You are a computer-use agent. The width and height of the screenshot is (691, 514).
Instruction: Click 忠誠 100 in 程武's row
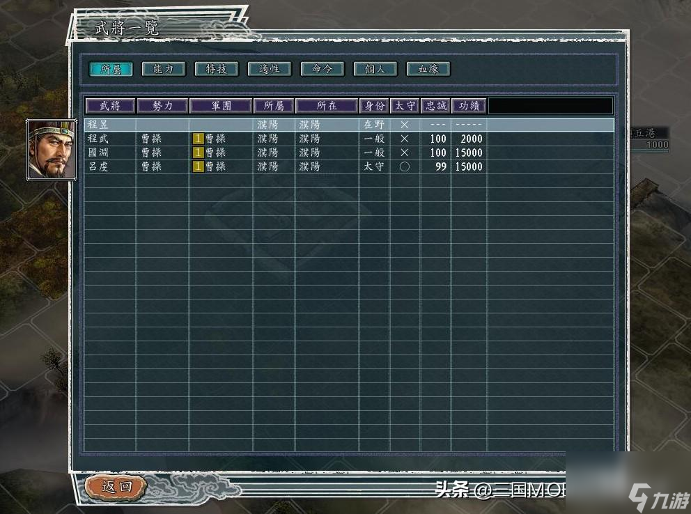(438, 139)
